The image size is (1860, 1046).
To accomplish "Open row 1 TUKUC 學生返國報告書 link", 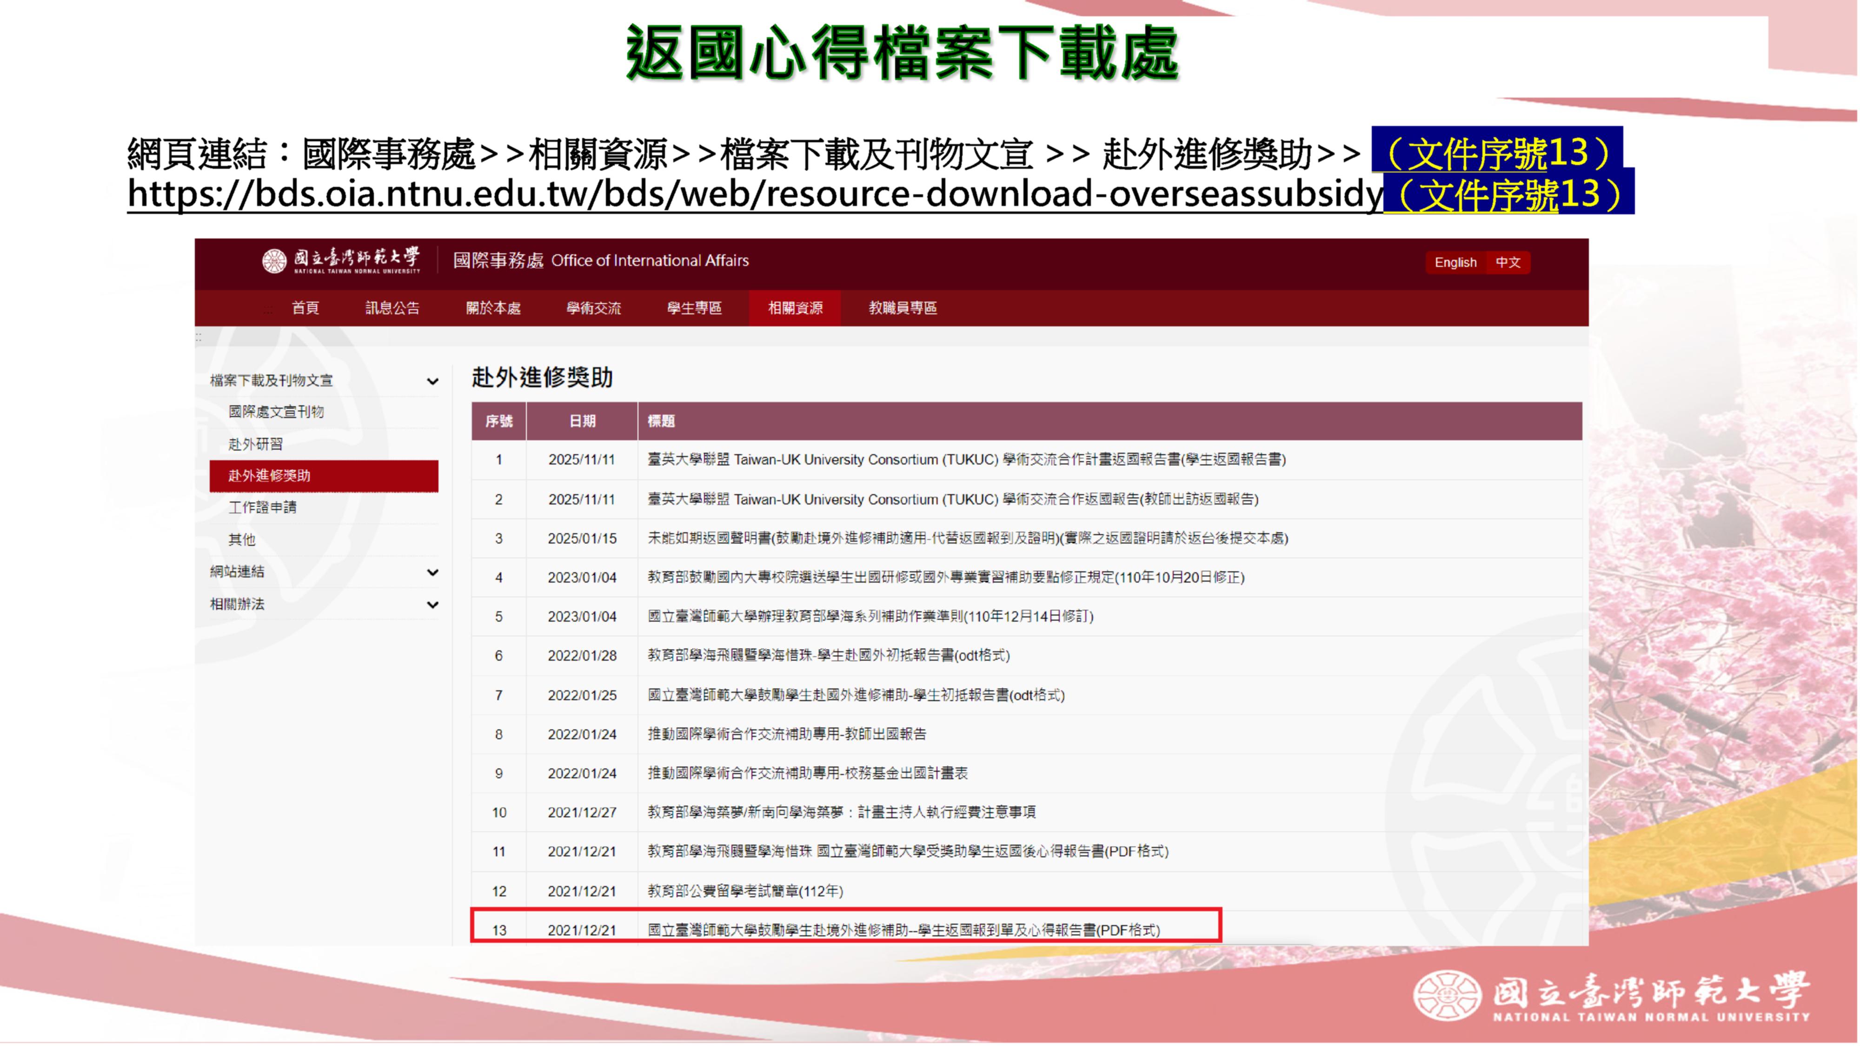I will pyautogui.click(x=966, y=460).
